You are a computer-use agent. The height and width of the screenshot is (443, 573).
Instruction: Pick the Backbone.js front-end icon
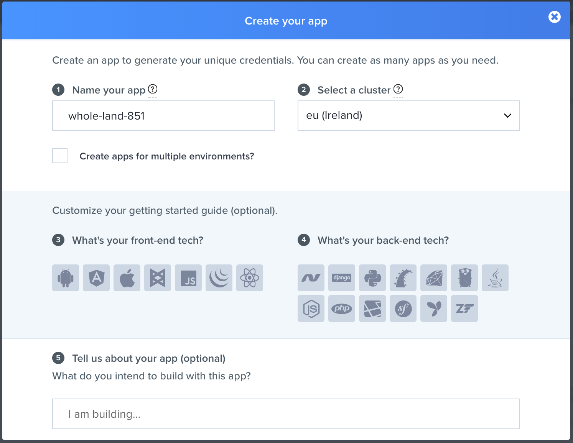pos(158,278)
